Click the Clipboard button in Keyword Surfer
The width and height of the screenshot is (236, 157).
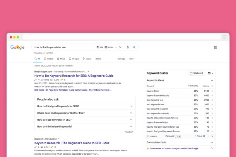coord(196,73)
